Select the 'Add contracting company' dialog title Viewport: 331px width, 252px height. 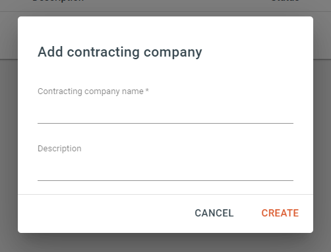pos(120,52)
